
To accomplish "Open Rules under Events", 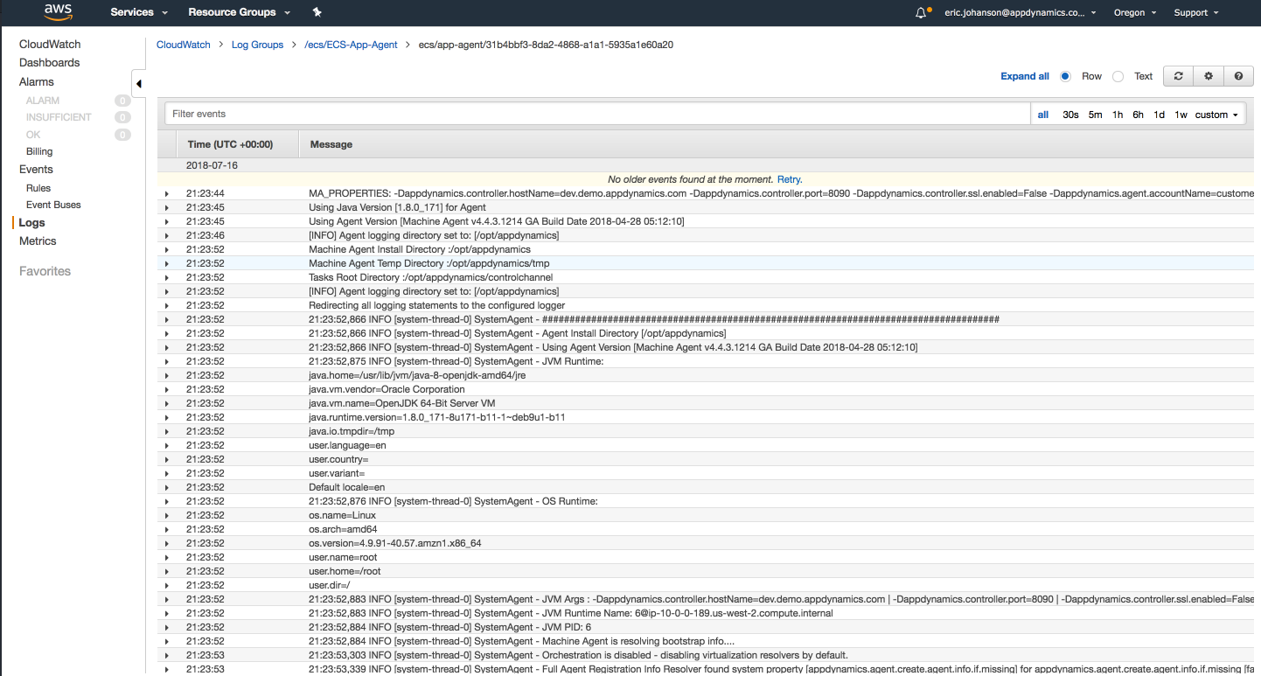I will pyautogui.click(x=38, y=188).
